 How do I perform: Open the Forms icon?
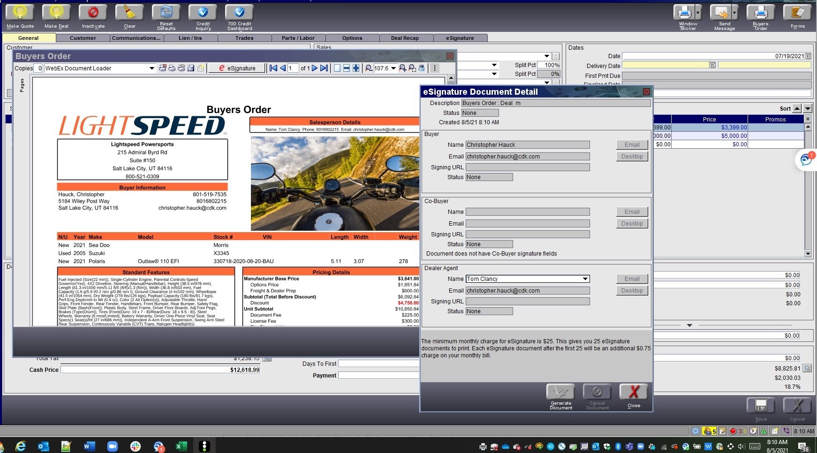coord(797,13)
